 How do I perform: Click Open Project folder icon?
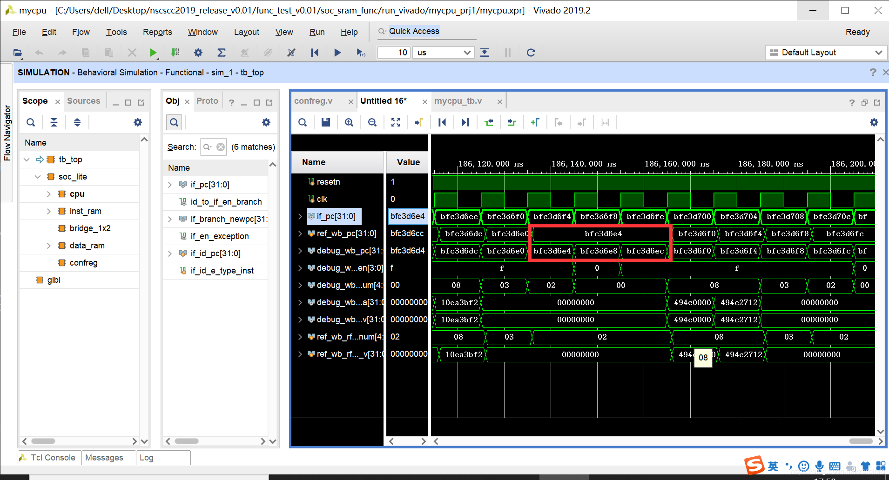[x=18, y=53]
